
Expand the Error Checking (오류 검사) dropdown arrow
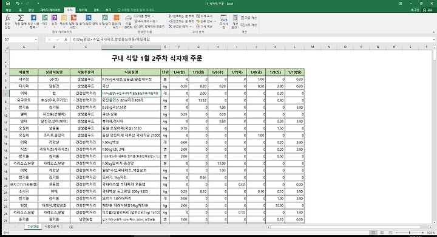point(215,21)
